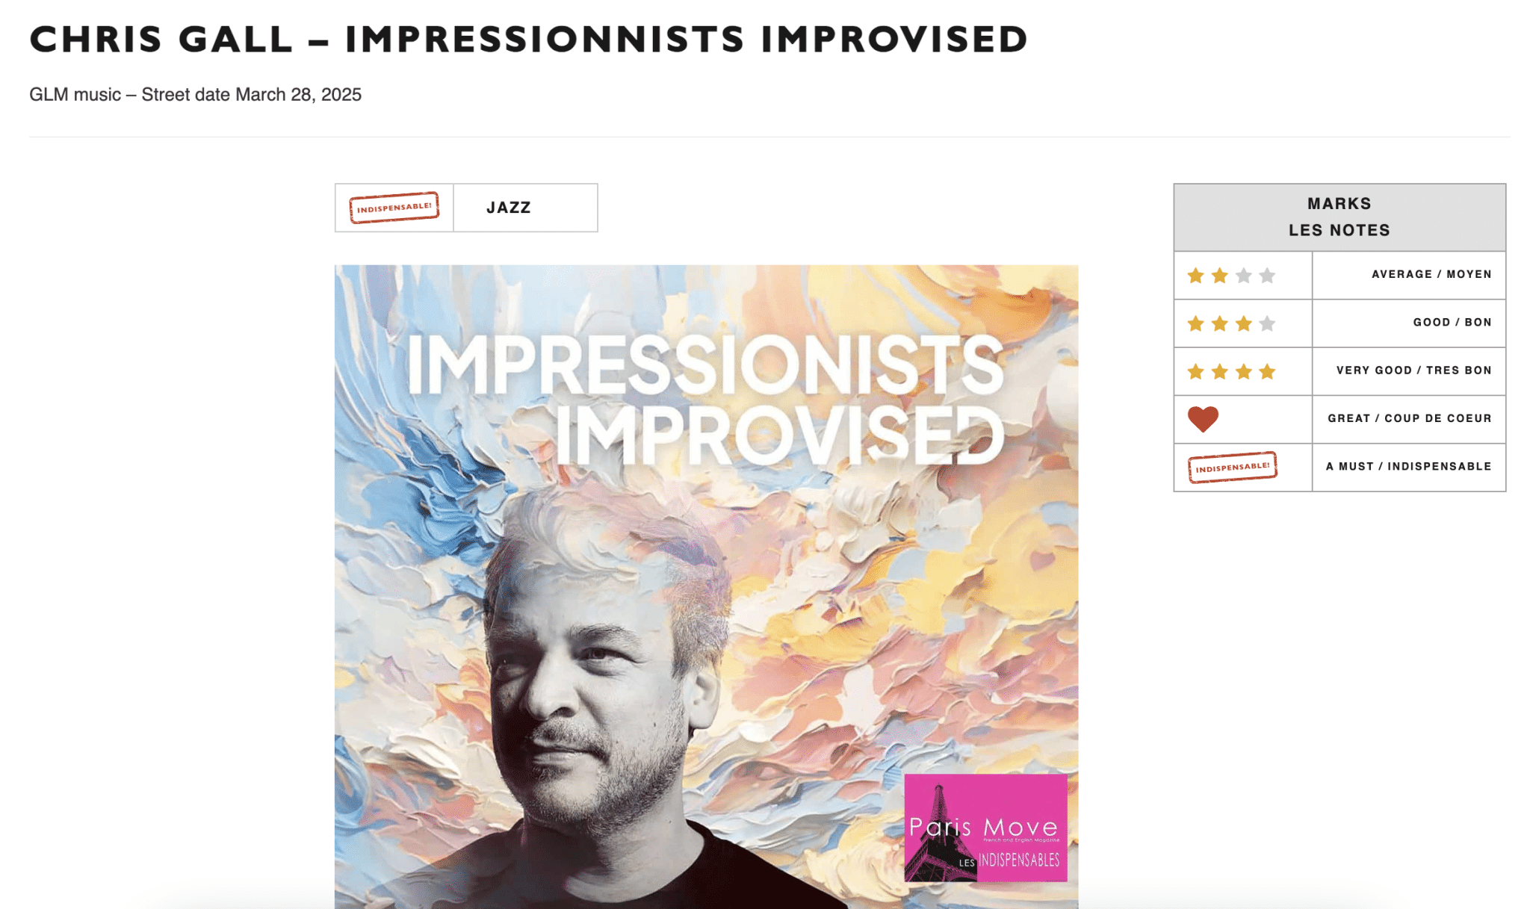
Task: Click the Impressionists Improvised title text on cover
Action: [x=705, y=401]
